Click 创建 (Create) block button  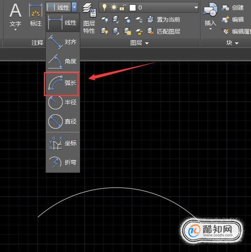point(233,8)
